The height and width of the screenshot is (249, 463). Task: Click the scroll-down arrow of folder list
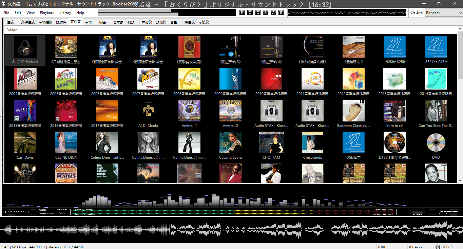[x=460, y=180]
